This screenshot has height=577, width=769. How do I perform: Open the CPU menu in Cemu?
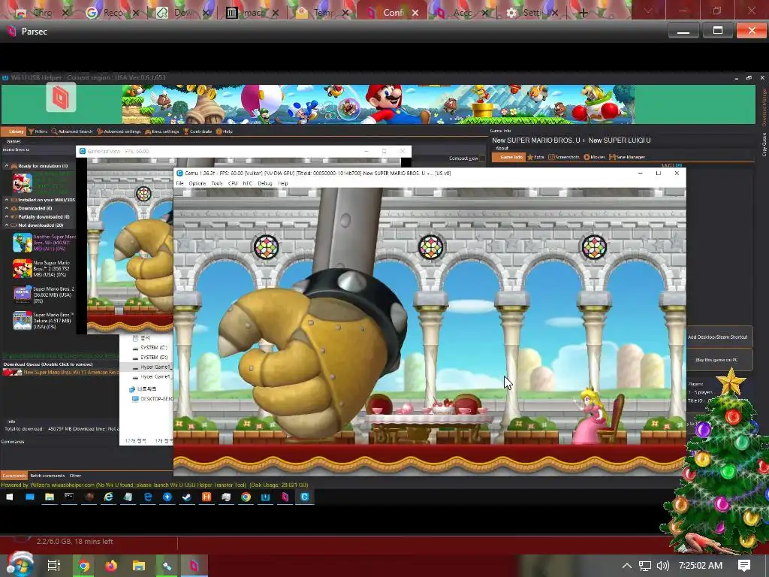click(x=233, y=183)
